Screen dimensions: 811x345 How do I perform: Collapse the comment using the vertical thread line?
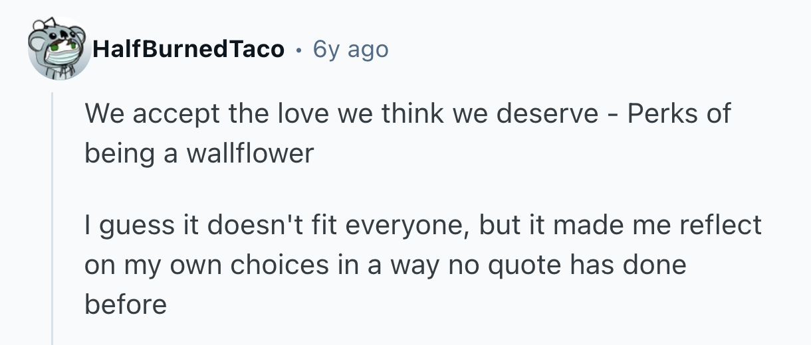(x=53, y=219)
